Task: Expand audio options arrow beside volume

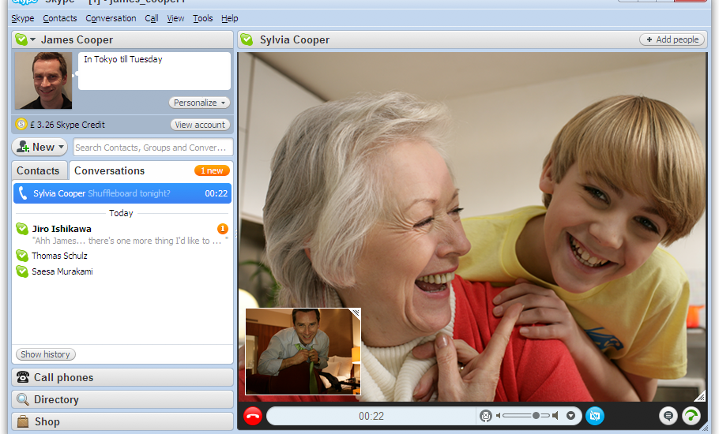Action: pos(571,416)
